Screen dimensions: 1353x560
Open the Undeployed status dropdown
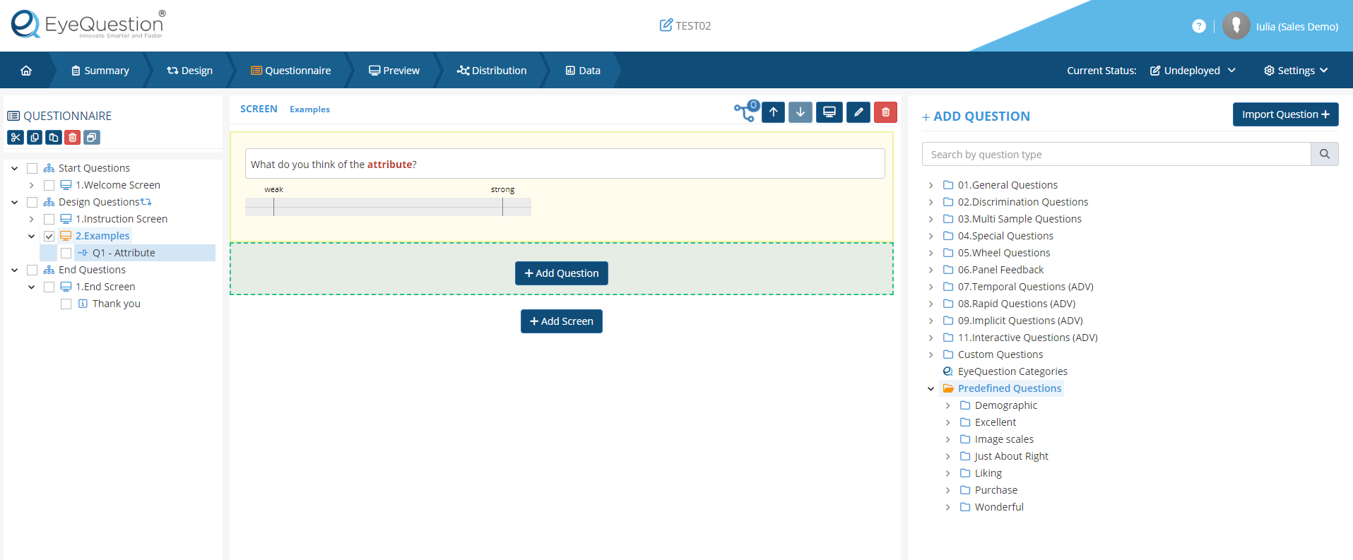(x=1193, y=71)
